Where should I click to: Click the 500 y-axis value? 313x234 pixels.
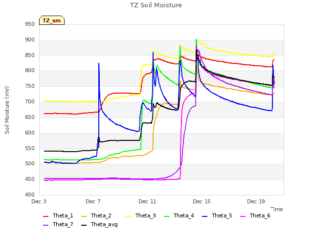[30, 164]
